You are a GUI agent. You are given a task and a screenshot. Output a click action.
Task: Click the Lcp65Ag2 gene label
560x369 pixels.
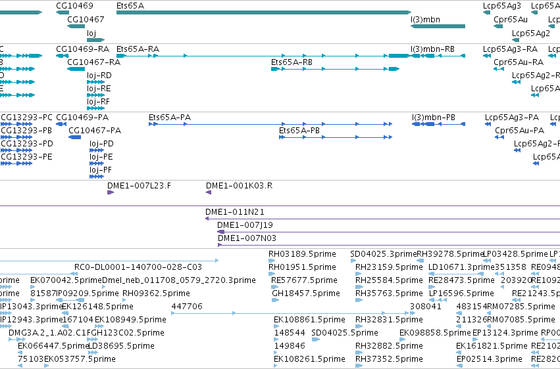pos(530,33)
